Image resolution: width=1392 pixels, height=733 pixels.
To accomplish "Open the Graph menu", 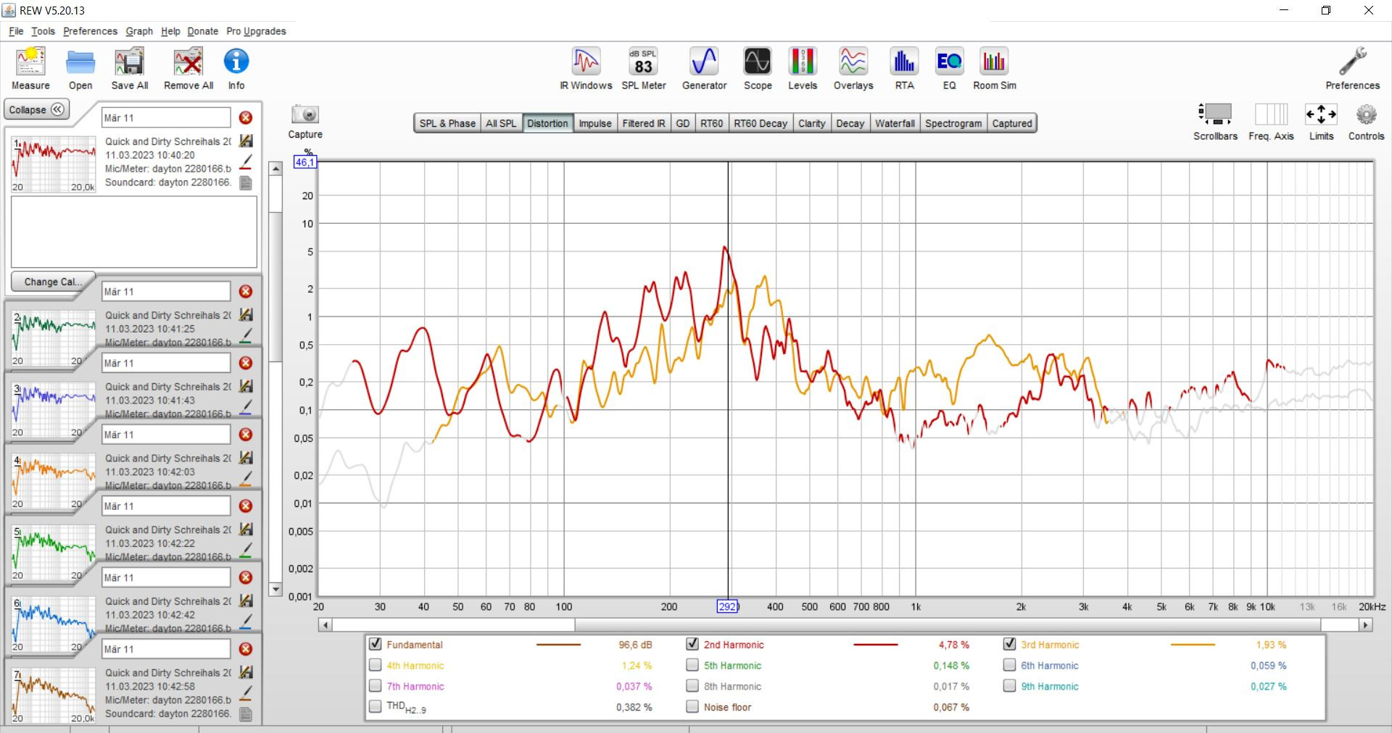I will 139,31.
